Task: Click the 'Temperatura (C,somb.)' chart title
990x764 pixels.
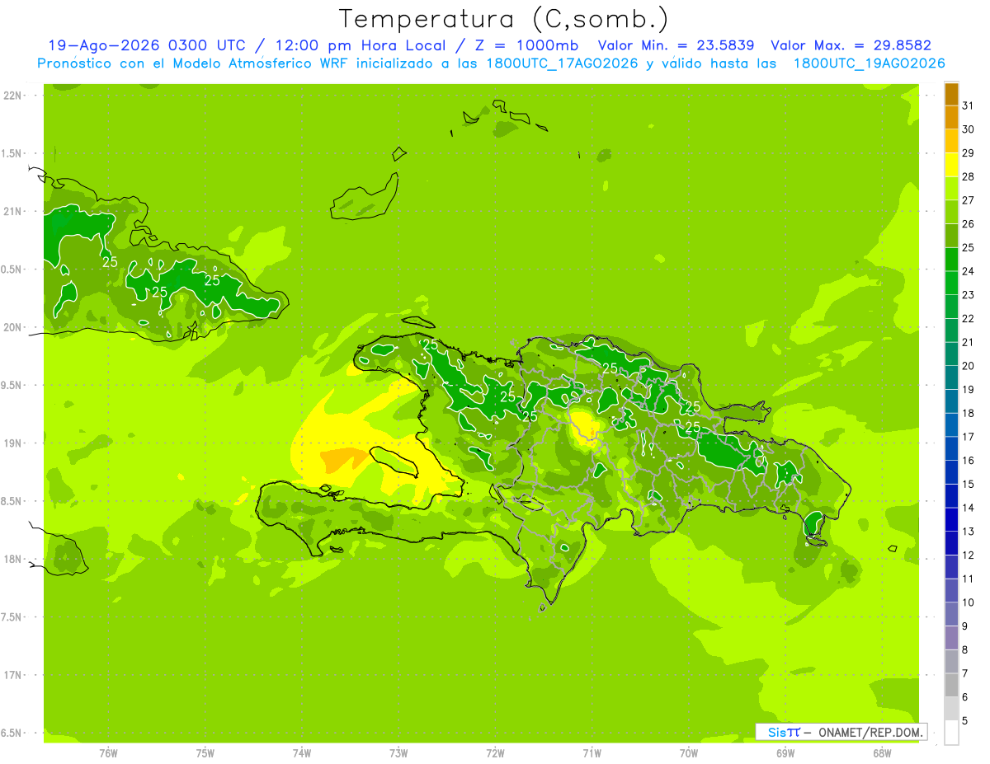Action: [504, 18]
